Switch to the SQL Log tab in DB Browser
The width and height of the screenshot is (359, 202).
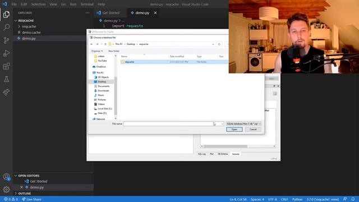coord(202,154)
